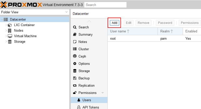This screenshot has width=201, height=109.
Task: Expand the Storage tree node
Action: (6, 41)
